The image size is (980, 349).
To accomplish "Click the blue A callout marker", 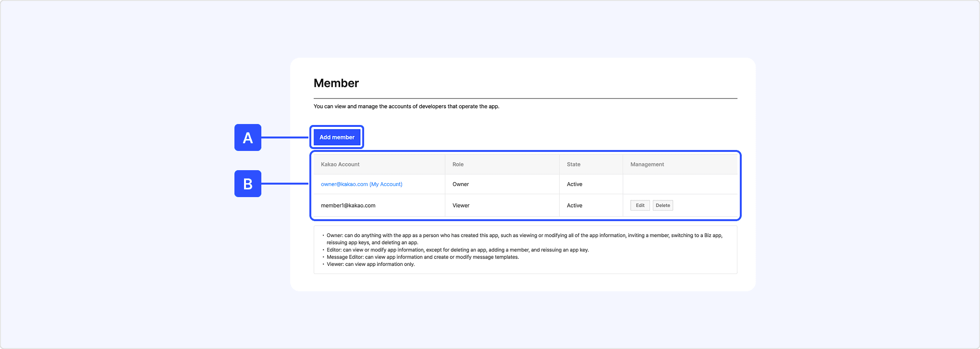I will pos(248,137).
